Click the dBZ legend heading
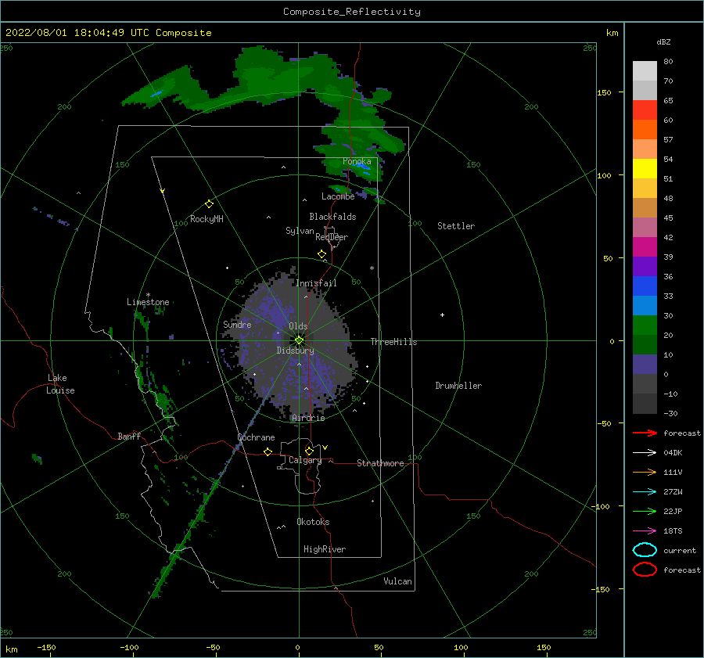 (x=663, y=41)
